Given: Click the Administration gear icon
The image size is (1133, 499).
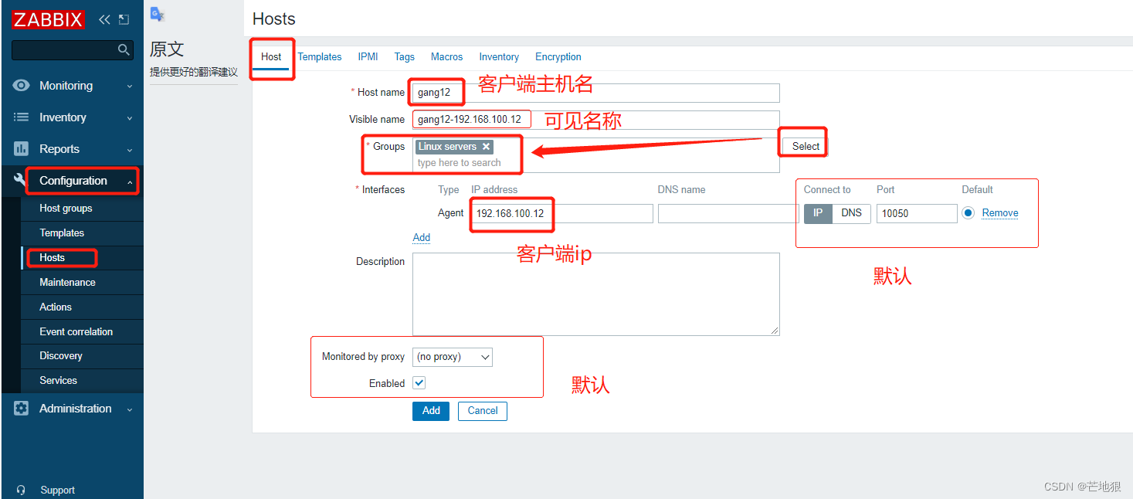Looking at the screenshot, I should click(x=22, y=409).
